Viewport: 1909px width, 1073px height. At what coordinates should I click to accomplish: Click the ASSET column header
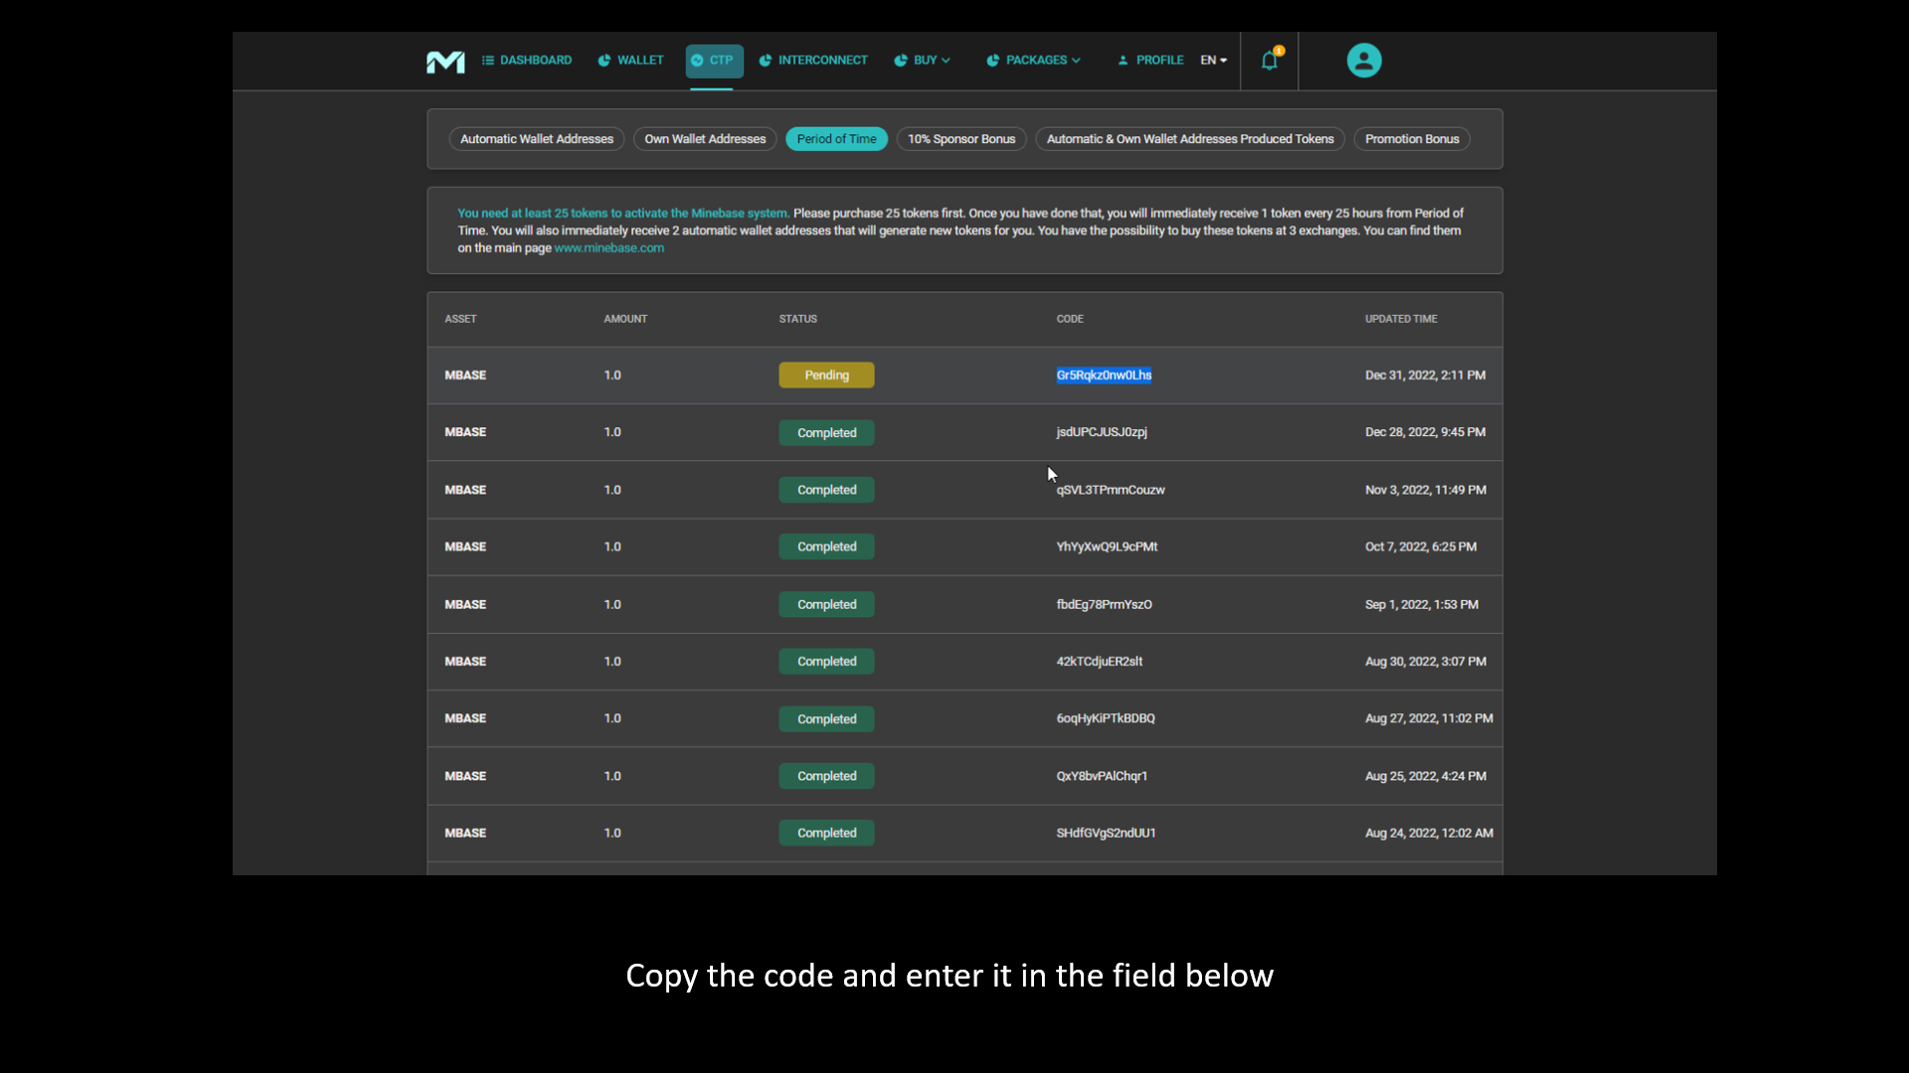460,319
